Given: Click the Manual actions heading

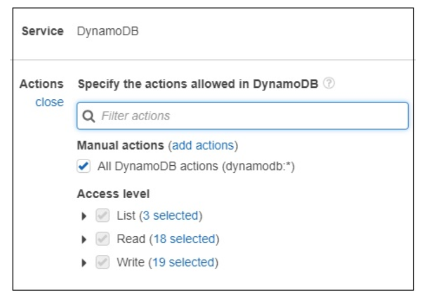Looking at the screenshot, I should point(120,145).
